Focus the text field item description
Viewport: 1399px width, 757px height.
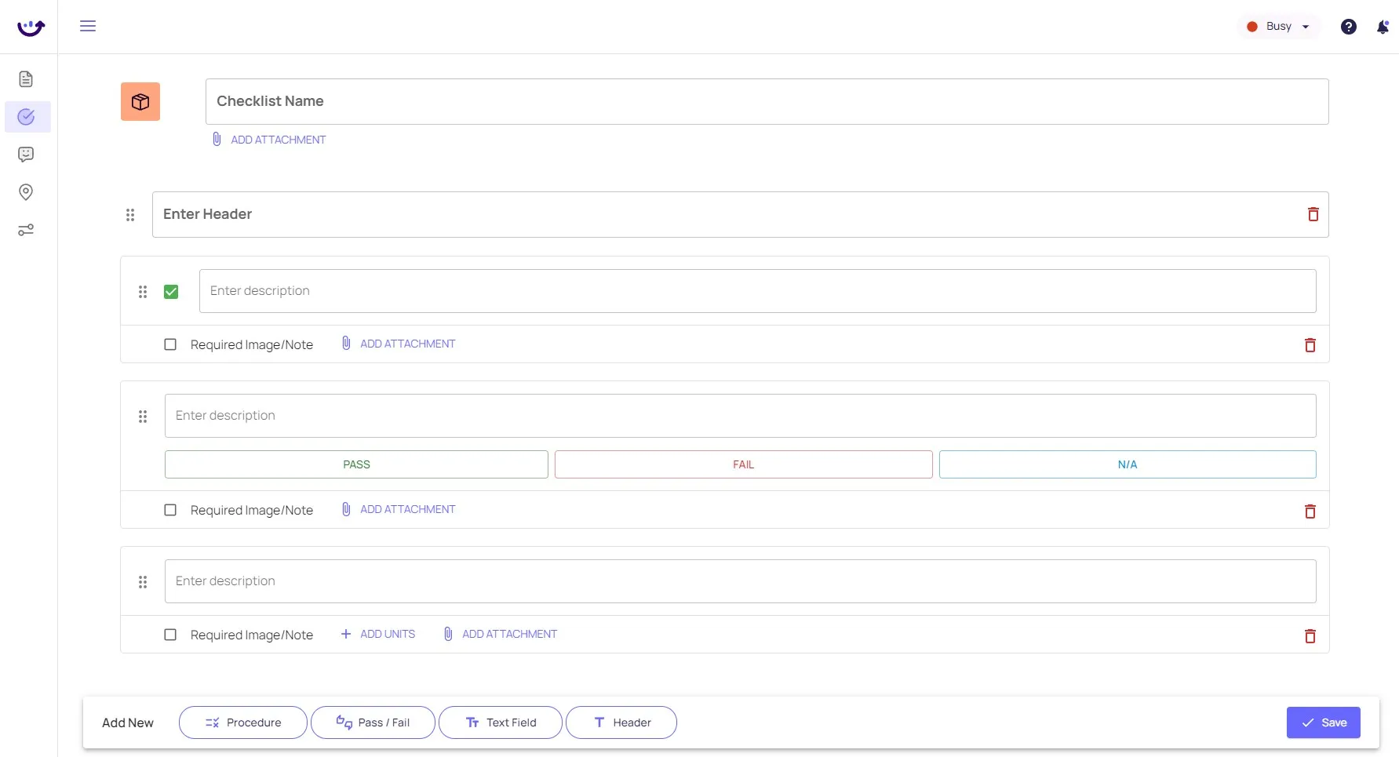740,581
